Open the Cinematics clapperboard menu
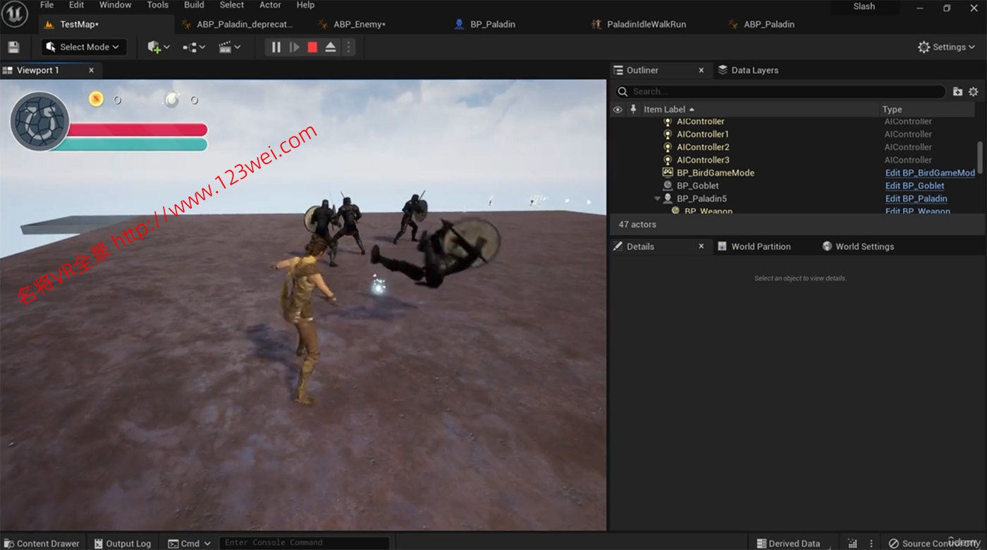Screen dimensions: 987x550 229,47
